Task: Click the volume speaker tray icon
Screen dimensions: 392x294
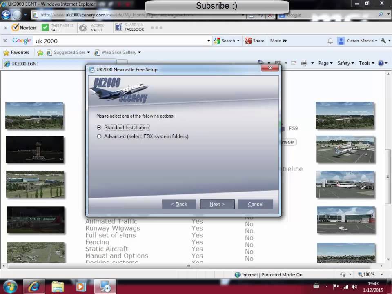Action: click(x=354, y=287)
